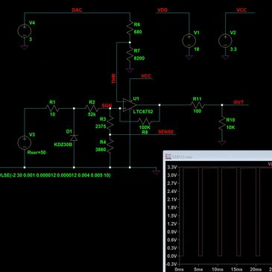Click the VCC net label above V2
272x272 pixels.
(241, 10)
